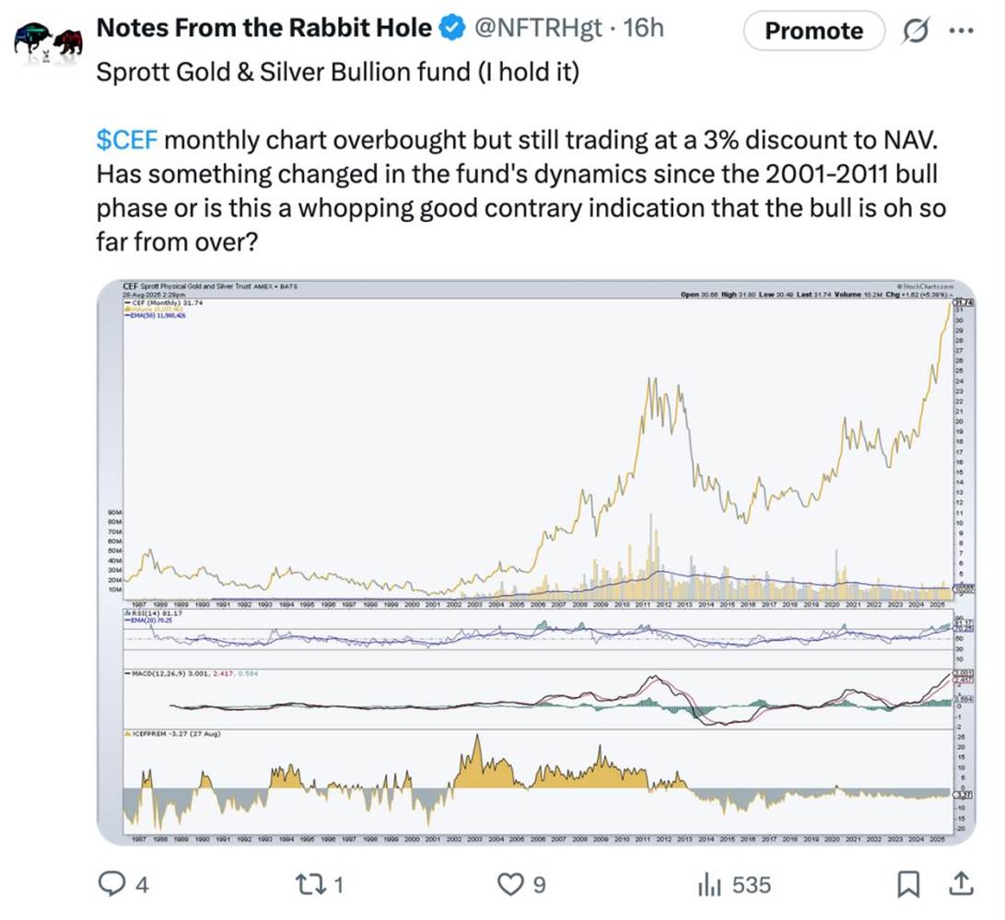The height and width of the screenshot is (920, 1005).
Task: Click the 16h timestamp
Action: [x=643, y=29]
